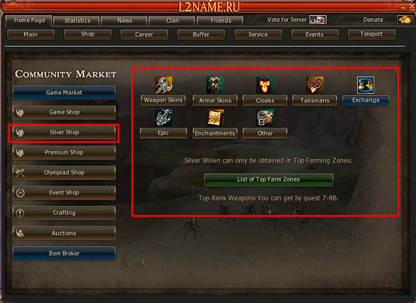416x303 pixels.
Task: Click the Buffer menu button
Action: (201, 34)
